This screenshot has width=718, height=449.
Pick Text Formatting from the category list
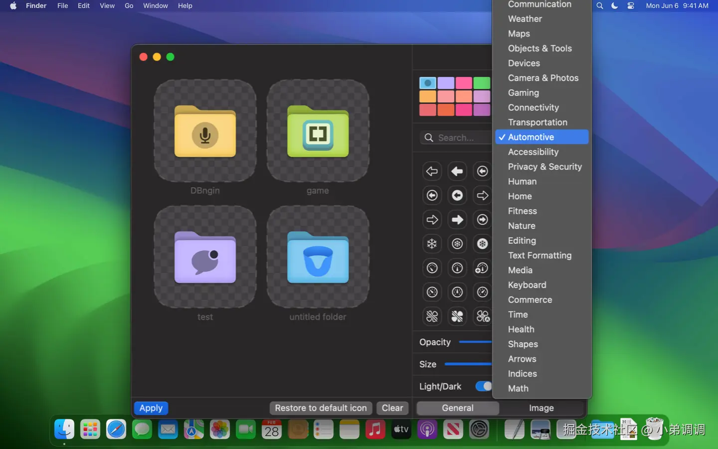click(539, 255)
